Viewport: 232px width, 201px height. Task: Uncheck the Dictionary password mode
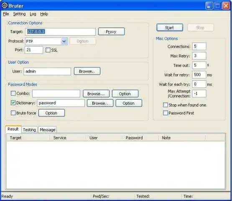pos(13,103)
